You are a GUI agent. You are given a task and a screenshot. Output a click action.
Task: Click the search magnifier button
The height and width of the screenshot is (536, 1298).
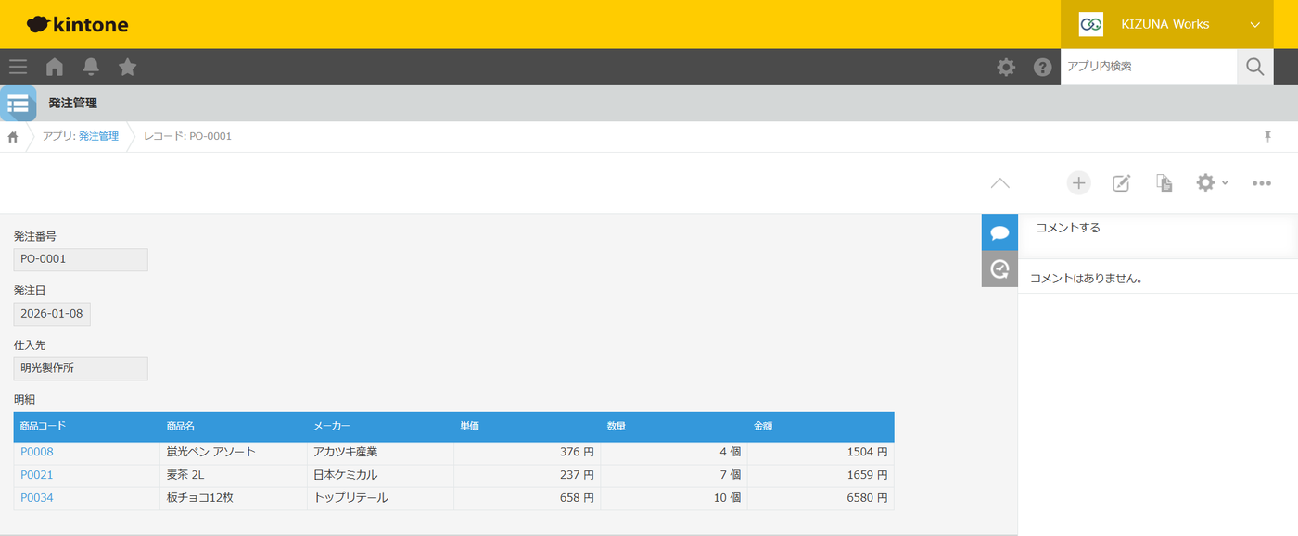coord(1254,67)
